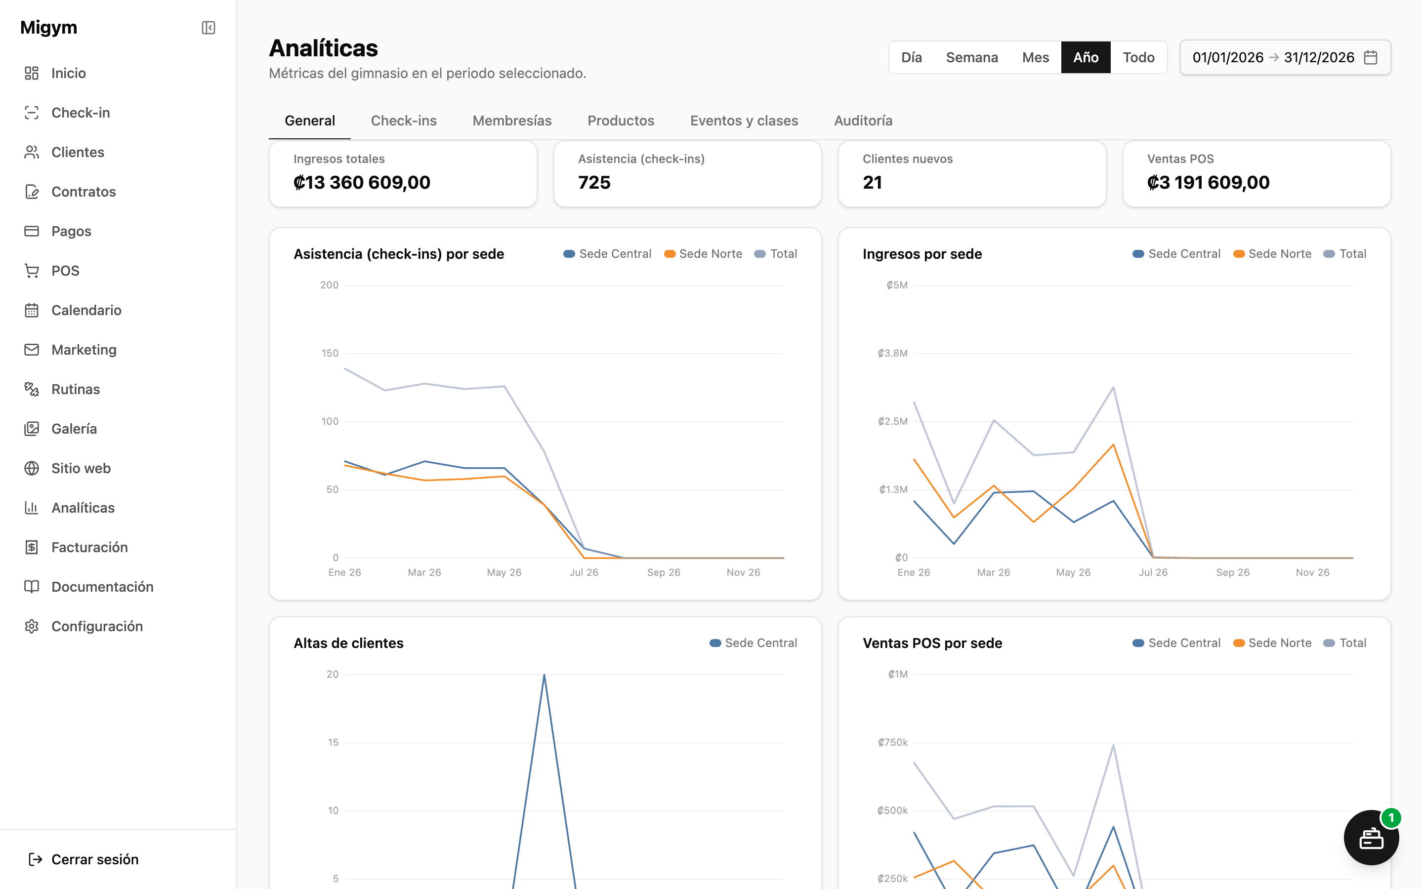Click Total gray swatch in Ingresos legend
Screen dimensions: 1423x889
1329,254
